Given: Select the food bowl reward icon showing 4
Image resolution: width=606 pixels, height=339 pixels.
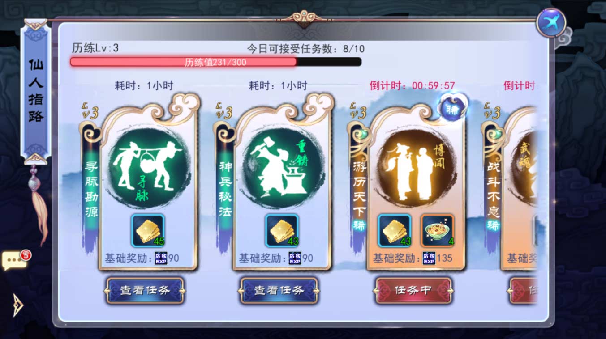Looking at the screenshot, I should coord(437,230).
